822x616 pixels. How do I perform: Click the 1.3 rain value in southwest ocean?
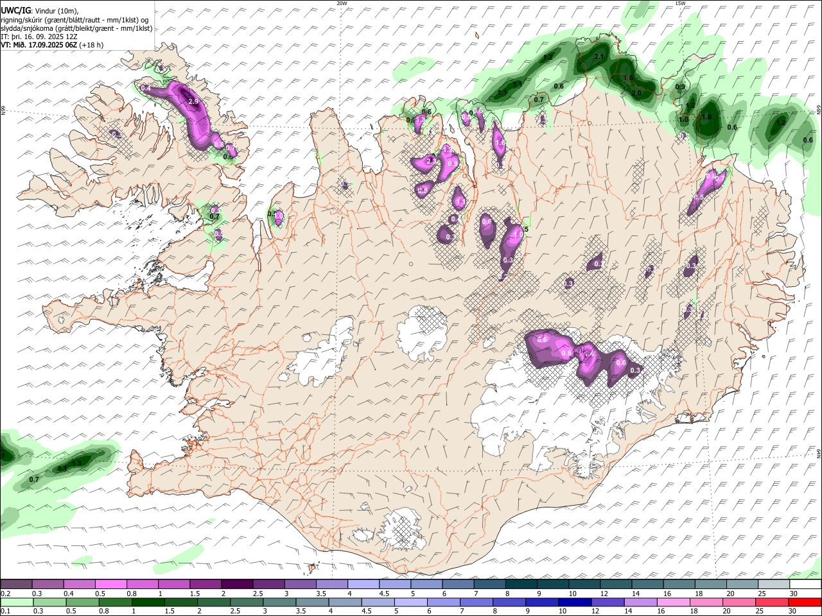click(76, 463)
